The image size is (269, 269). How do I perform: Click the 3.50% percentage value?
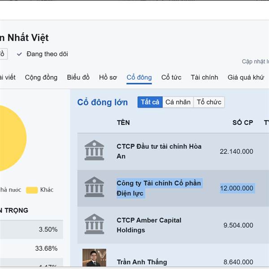(x=48, y=230)
